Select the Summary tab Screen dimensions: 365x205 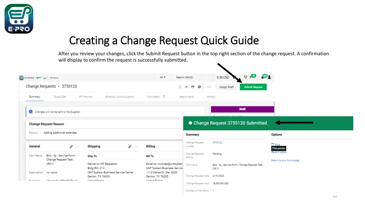pyautogui.click(x=35, y=97)
